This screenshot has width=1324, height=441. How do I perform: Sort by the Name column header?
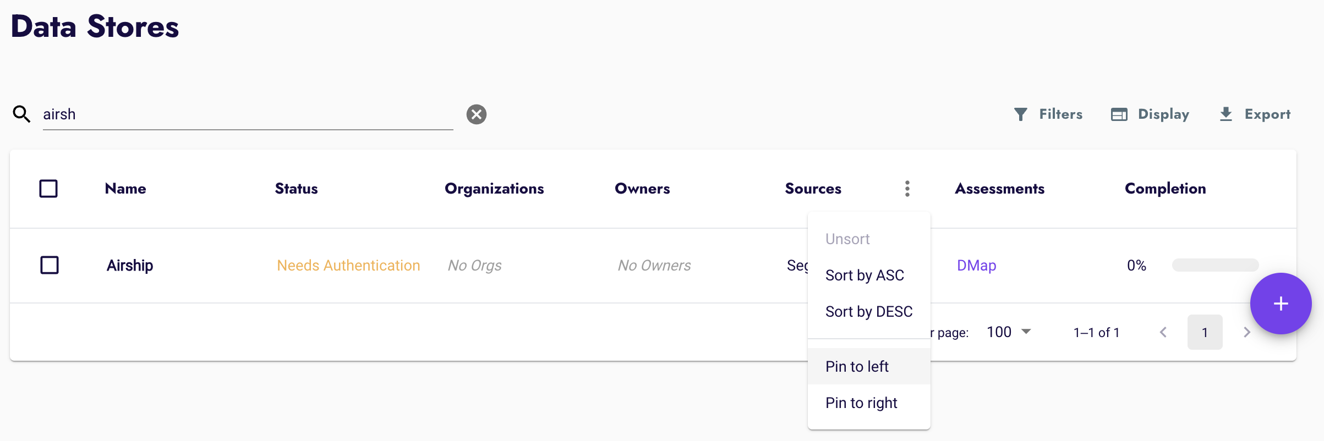125,189
